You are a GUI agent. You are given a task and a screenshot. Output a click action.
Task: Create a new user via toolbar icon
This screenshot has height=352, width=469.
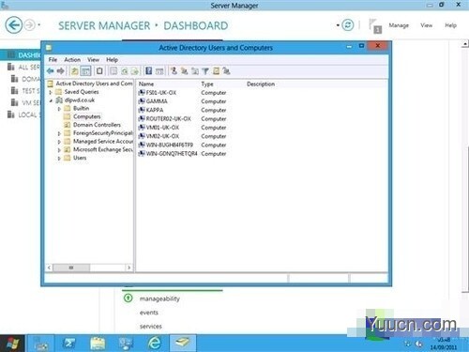click(x=174, y=71)
